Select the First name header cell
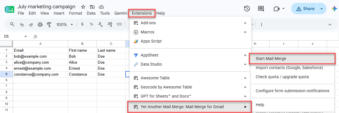339x113 pixels. point(82,50)
